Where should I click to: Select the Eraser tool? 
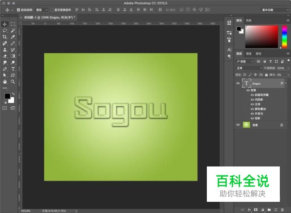point(4,56)
